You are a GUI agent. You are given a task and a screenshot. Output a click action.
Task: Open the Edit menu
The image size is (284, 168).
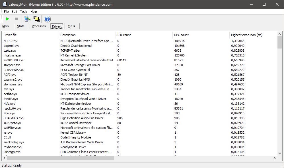point(14,12)
